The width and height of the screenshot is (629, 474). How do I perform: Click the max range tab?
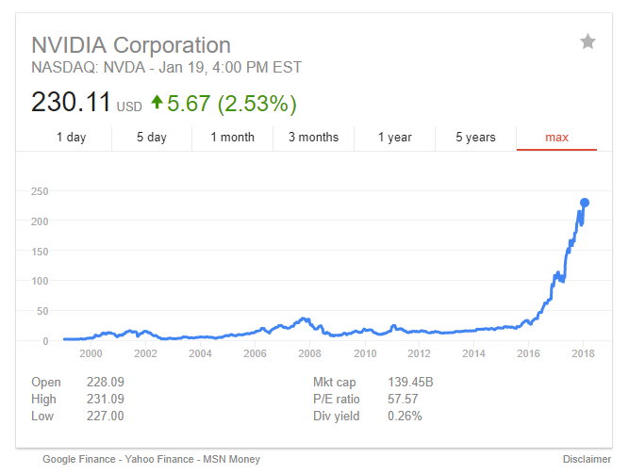(x=556, y=138)
